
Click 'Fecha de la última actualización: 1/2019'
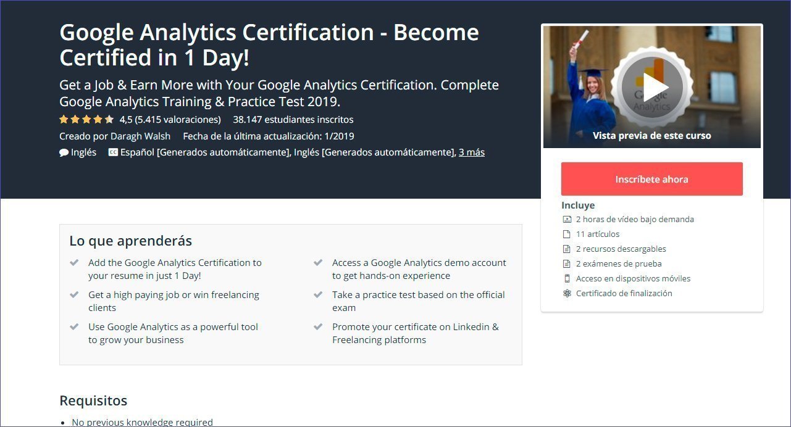click(269, 136)
